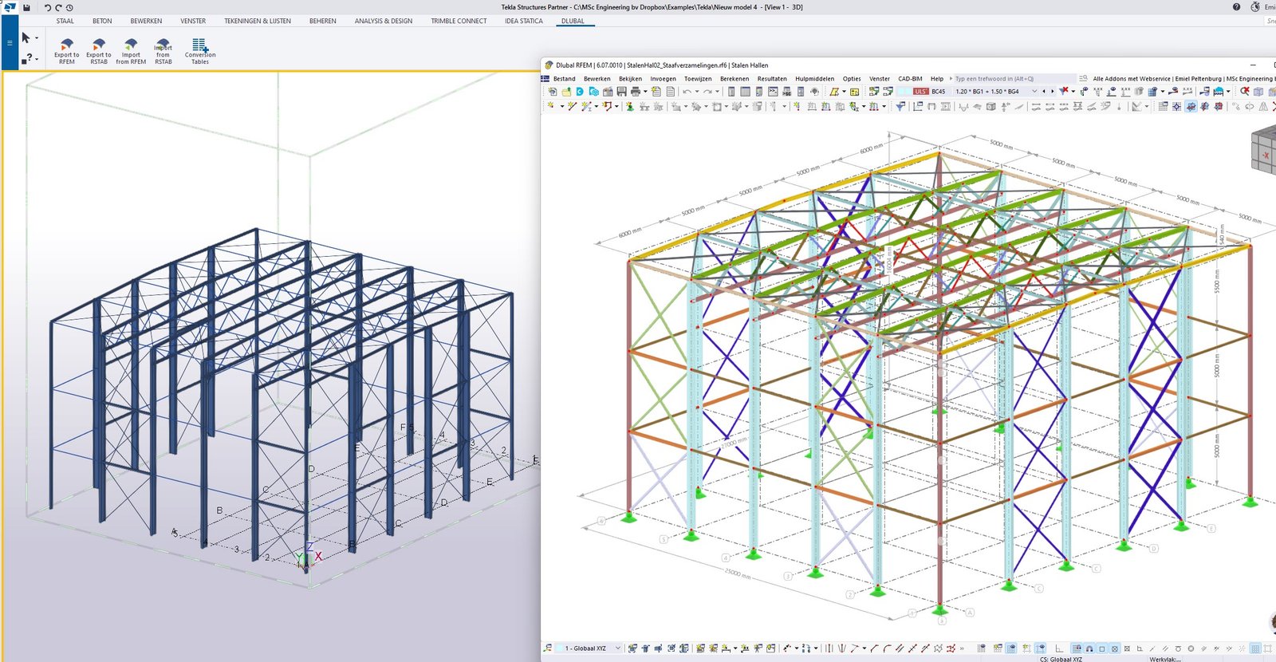Toggle grid display button in RFEM bottom bar
Viewport: 1276px width, 662px height.
pos(1255,648)
